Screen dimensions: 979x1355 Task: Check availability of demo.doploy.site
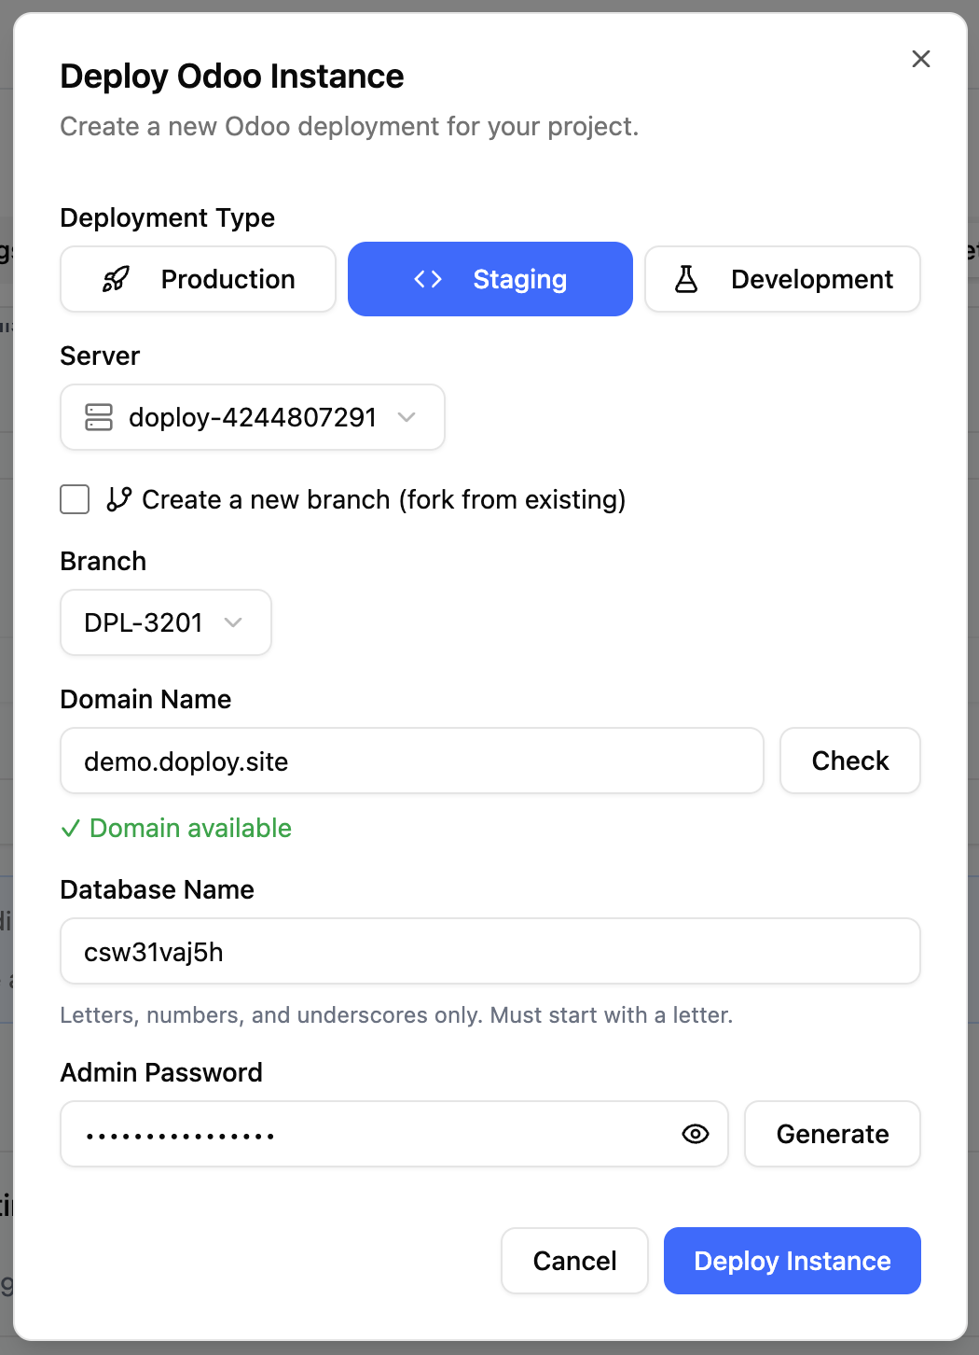tap(849, 761)
